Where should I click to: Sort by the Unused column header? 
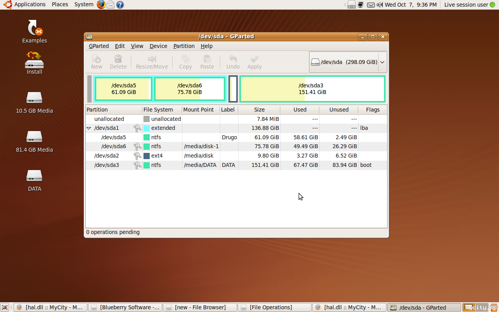[x=339, y=110]
